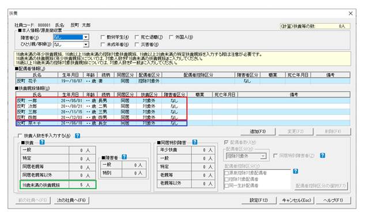This screenshot has height=220, width=370.
Task: Click 扶養区分 header in dependents table
Action: [x=149, y=94]
